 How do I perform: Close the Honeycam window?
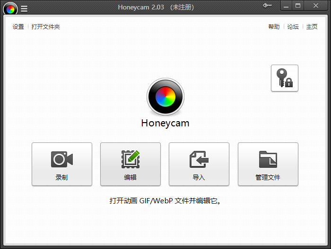(x=315, y=6)
